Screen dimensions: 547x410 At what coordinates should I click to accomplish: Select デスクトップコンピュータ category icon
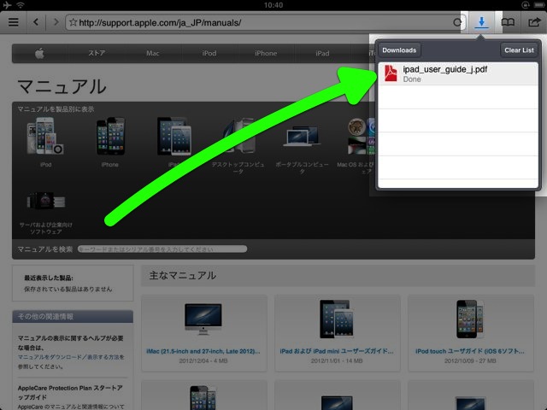(x=238, y=135)
